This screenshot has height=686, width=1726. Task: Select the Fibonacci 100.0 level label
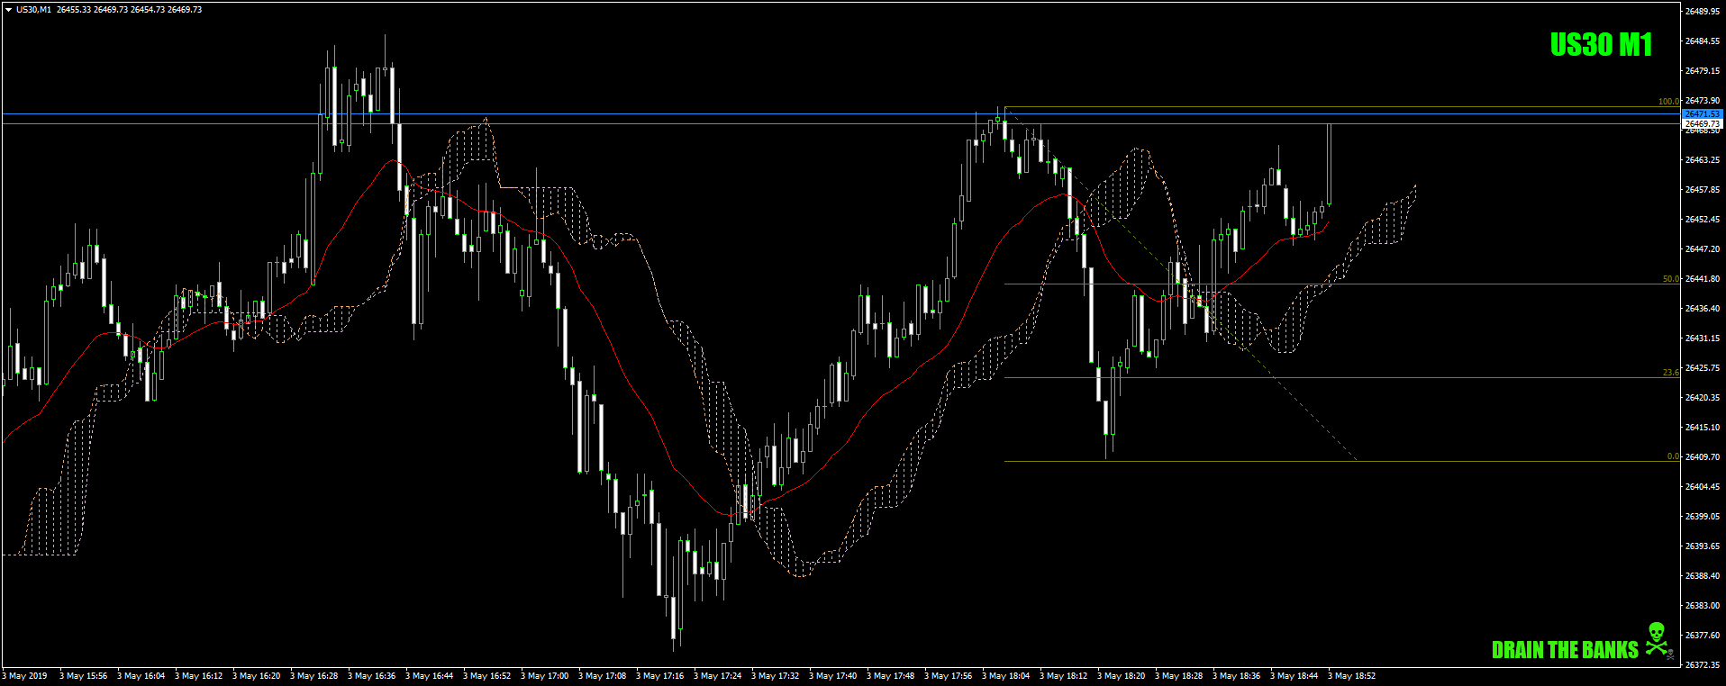point(1668,102)
